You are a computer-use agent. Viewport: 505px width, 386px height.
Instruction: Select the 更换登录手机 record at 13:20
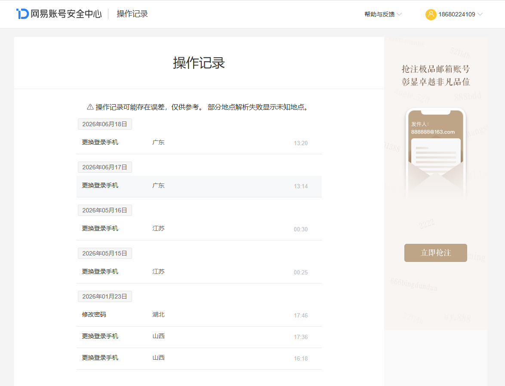(199, 143)
